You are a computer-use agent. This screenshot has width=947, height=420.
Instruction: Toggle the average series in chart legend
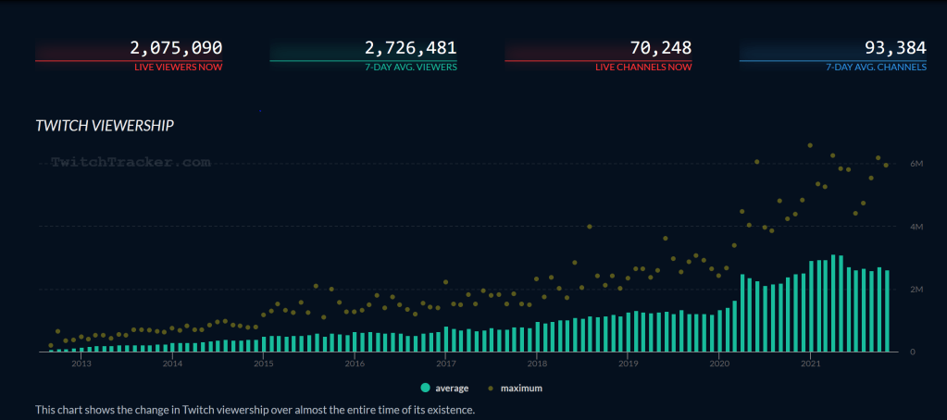[451, 388]
